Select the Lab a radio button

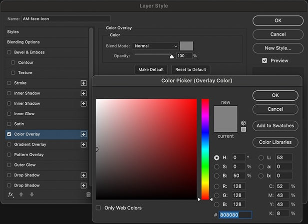pos(261,167)
